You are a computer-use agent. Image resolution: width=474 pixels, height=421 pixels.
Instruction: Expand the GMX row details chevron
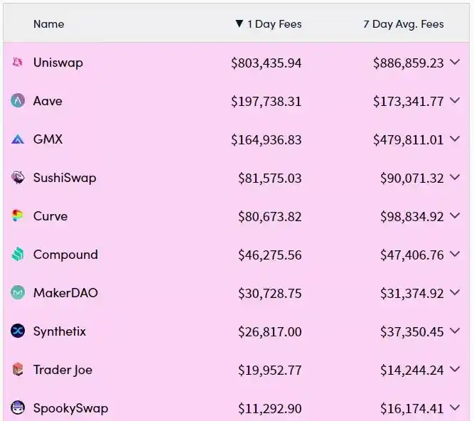455,139
